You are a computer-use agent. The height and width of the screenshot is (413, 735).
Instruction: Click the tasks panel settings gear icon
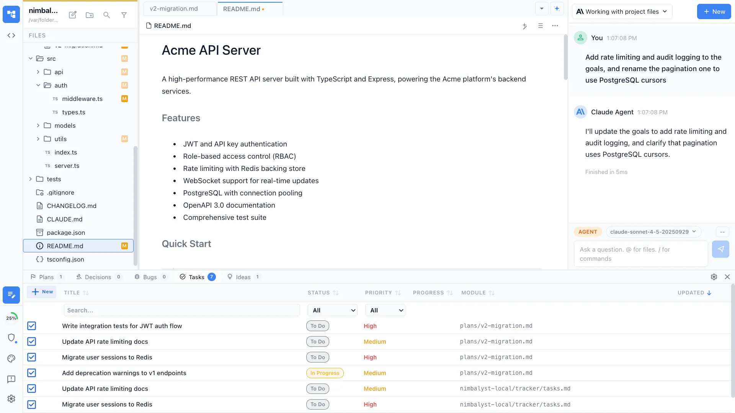(x=714, y=276)
